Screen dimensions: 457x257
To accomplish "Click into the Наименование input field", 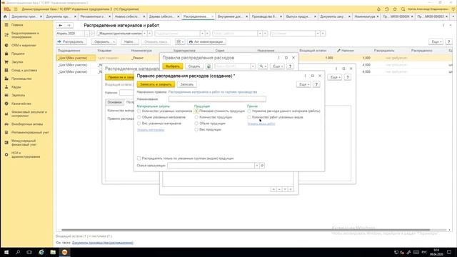I will point(217,99).
